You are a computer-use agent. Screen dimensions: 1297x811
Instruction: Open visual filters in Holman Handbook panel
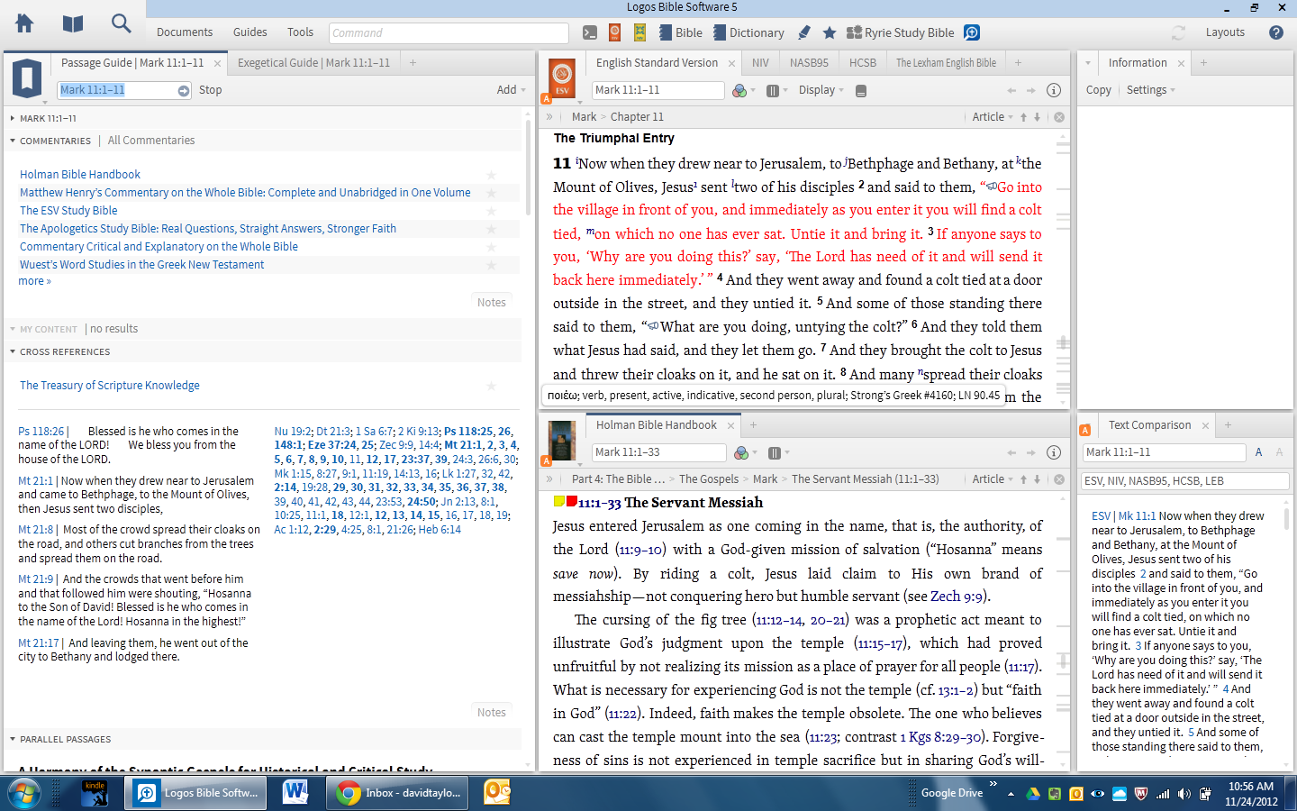(741, 452)
